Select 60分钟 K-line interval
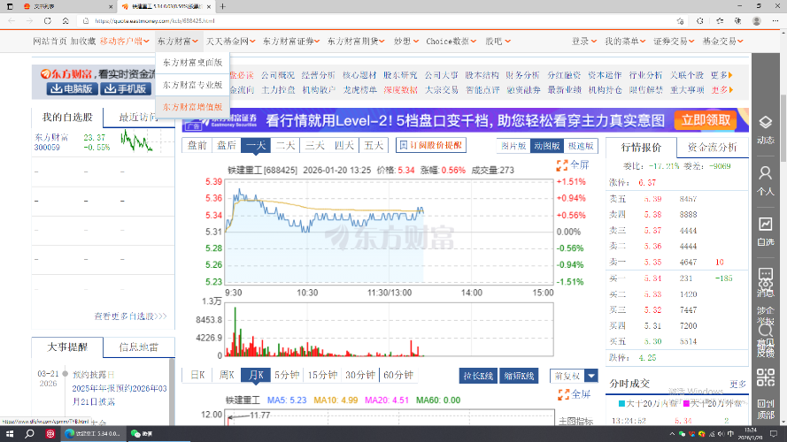The width and height of the screenshot is (787, 442). click(x=398, y=375)
